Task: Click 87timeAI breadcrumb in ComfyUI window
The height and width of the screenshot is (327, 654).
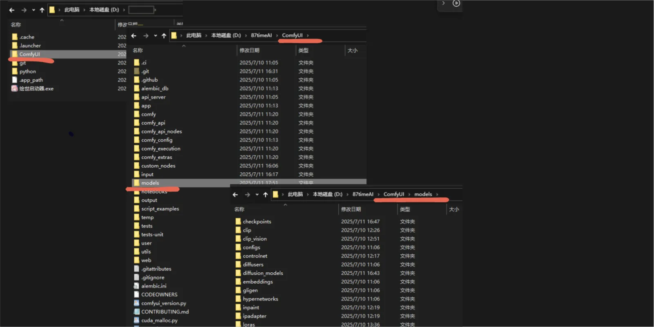Action: tap(261, 36)
